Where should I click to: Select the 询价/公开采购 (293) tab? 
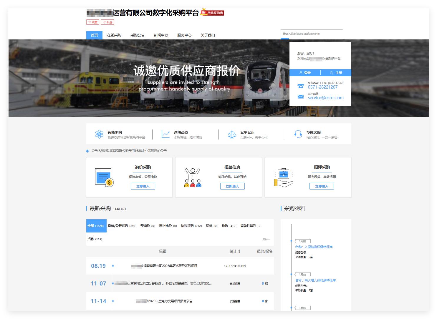click(x=122, y=226)
